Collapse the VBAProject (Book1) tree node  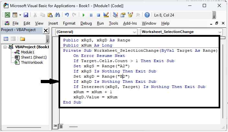click(x=5, y=47)
